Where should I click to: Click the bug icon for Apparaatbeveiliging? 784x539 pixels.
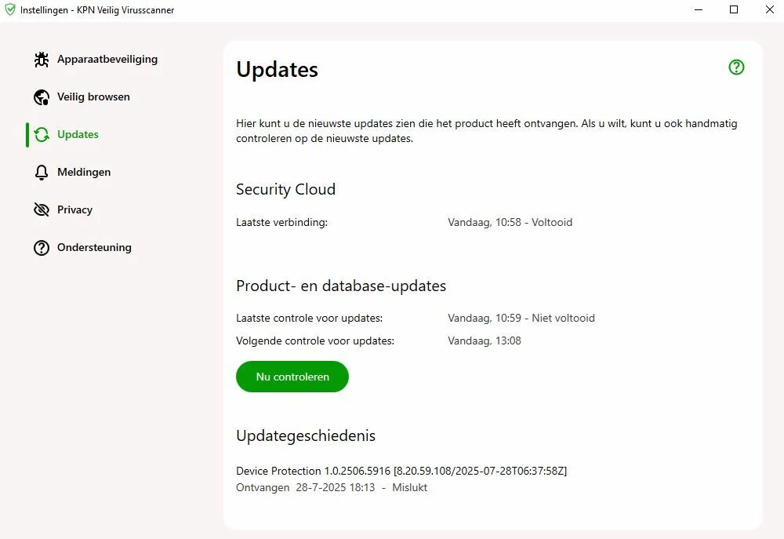(42, 60)
